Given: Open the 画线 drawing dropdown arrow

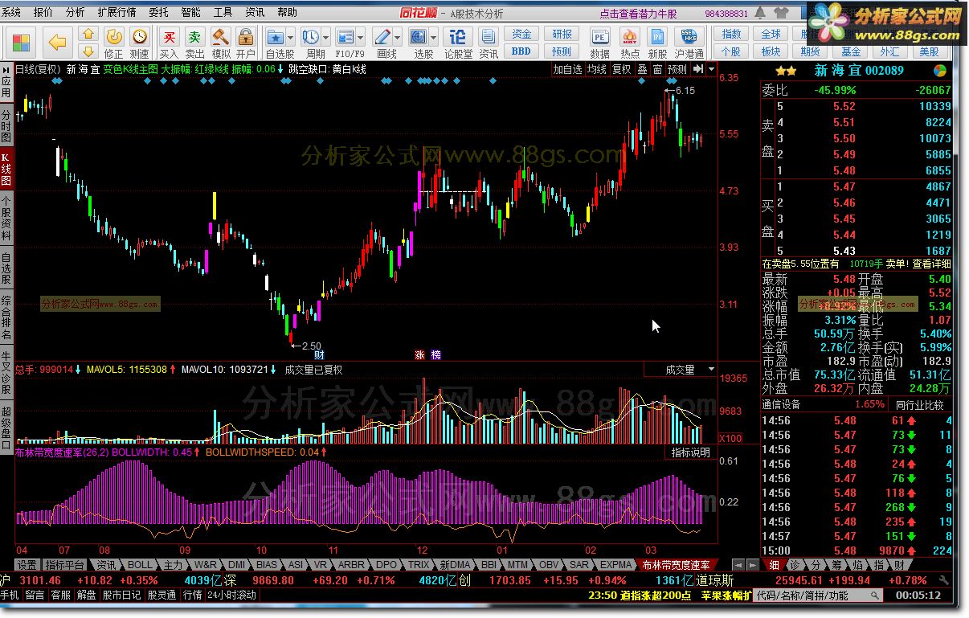Looking at the screenshot, I should click(x=399, y=37).
